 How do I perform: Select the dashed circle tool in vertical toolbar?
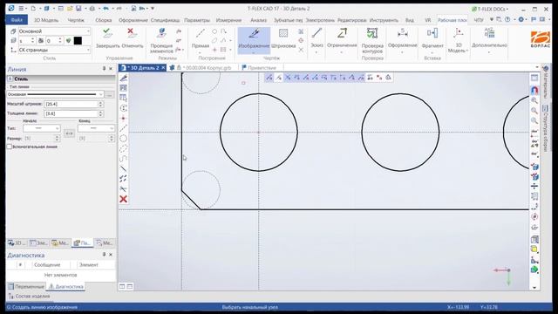(x=124, y=148)
